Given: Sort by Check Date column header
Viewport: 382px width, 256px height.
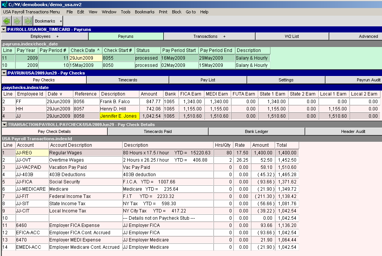Looking at the screenshot, I should (85, 50).
